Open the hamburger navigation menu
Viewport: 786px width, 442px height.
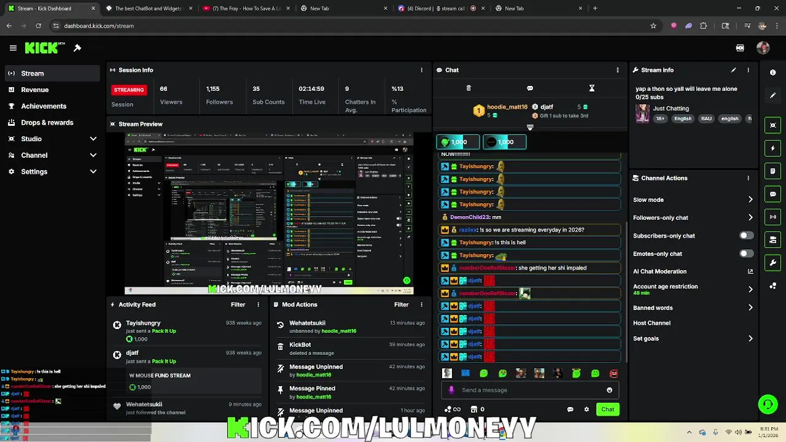(x=13, y=48)
